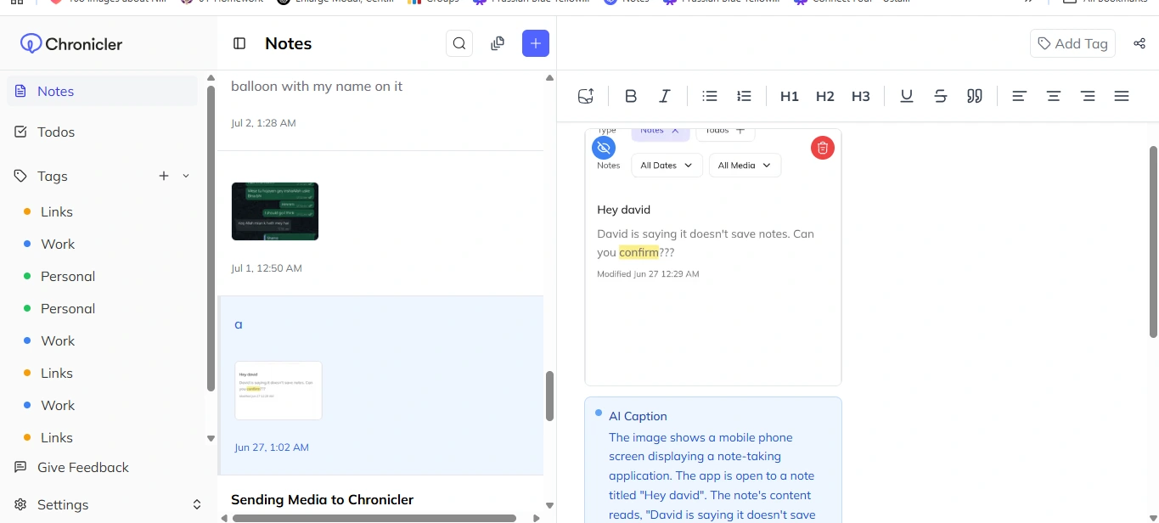Open the chat screenshot thumbnail note
This screenshot has width=1159, height=523.
pos(275,211)
